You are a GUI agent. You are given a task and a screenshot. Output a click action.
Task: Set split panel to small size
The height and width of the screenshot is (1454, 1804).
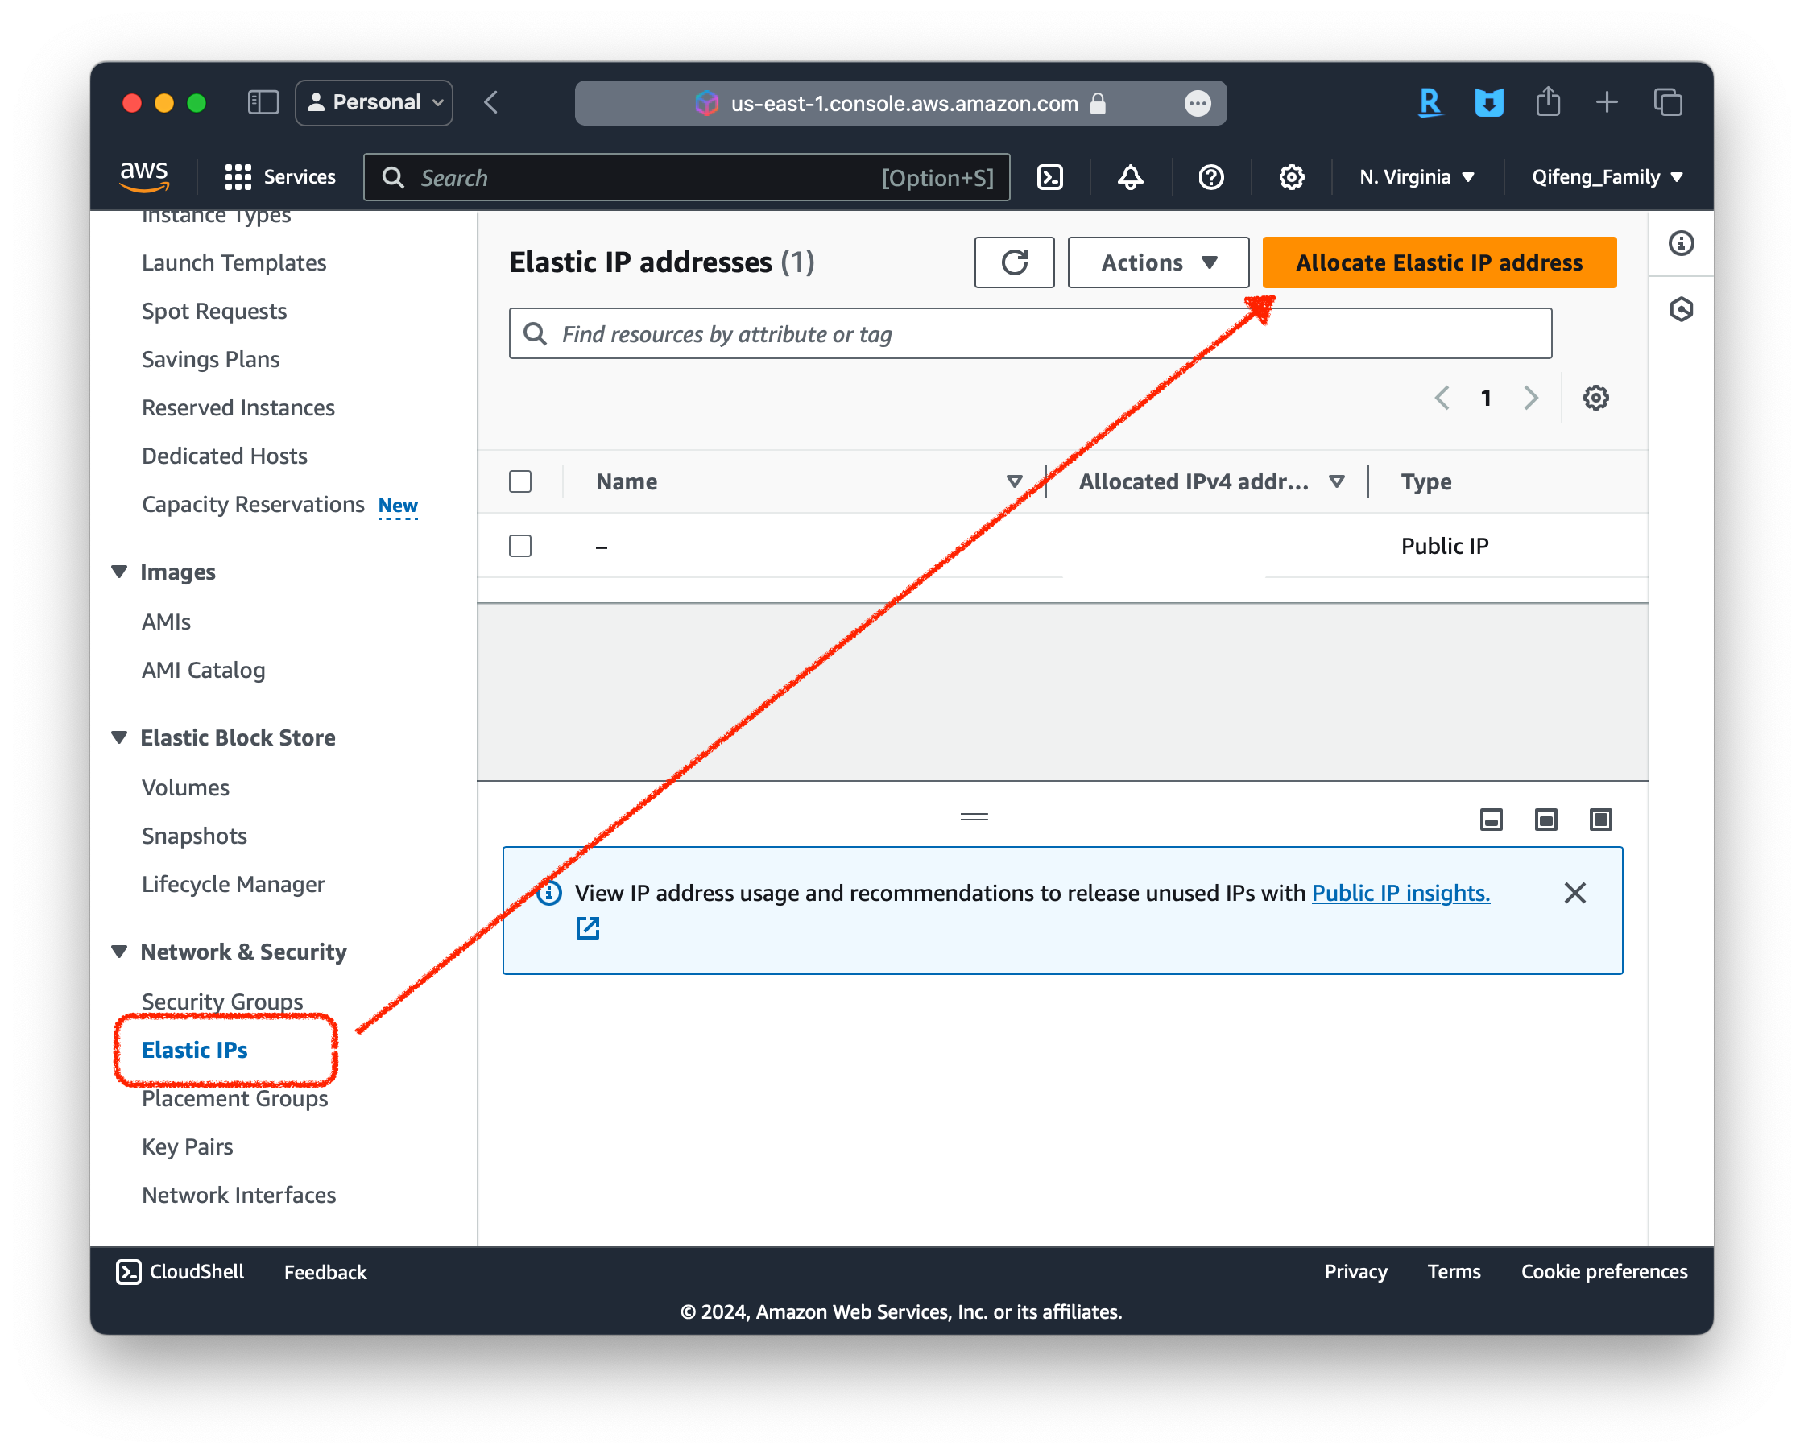coord(1491,819)
